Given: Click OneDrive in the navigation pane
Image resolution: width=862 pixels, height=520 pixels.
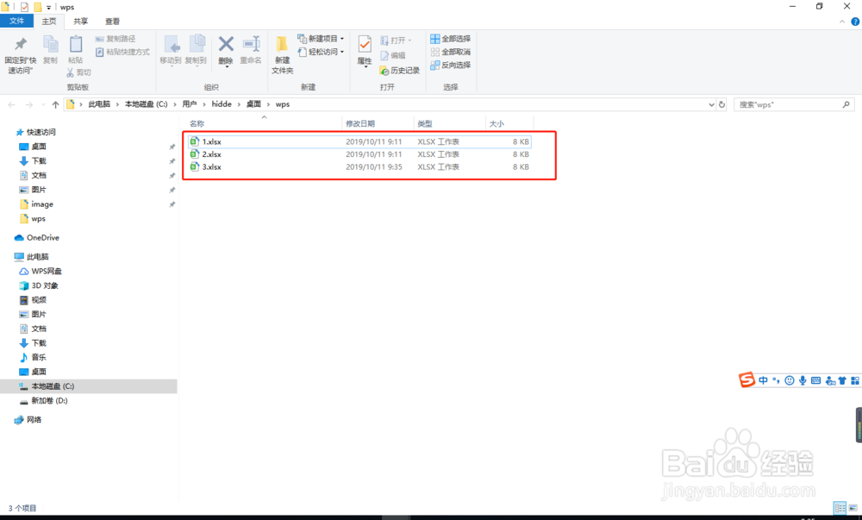Looking at the screenshot, I should [42, 237].
